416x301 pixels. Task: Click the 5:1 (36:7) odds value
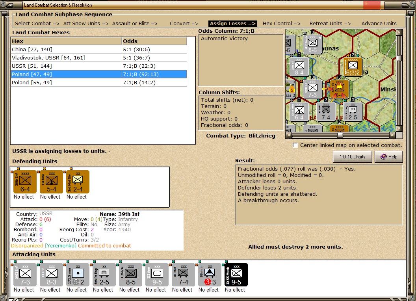click(136, 58)
